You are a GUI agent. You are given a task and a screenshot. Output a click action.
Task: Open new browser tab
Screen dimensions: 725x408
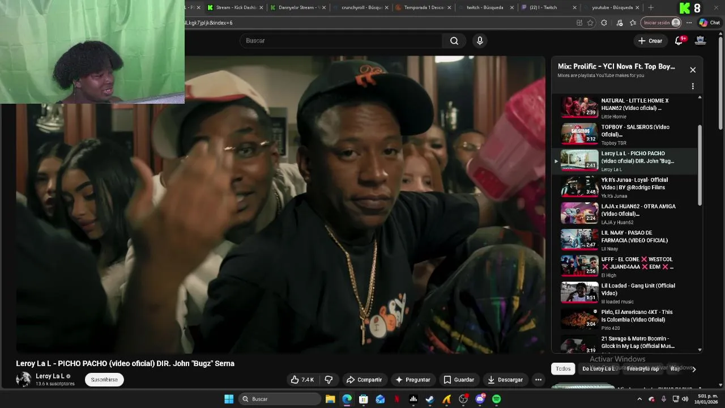(x=651, y=7)
